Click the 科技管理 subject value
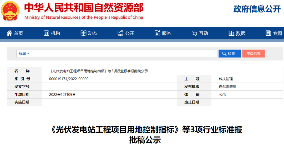Screen dimensions: 284x146 pos(226,79)
